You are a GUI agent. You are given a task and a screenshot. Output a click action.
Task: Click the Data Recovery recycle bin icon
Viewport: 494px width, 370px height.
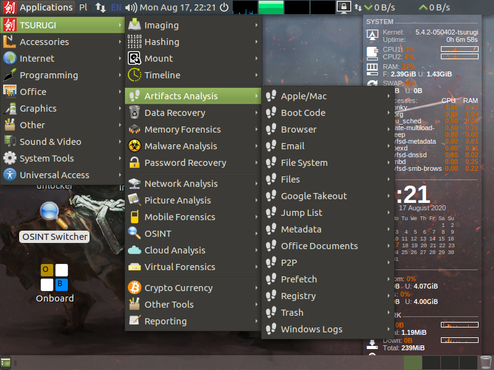pyautogui.click(x=135, y=113)
